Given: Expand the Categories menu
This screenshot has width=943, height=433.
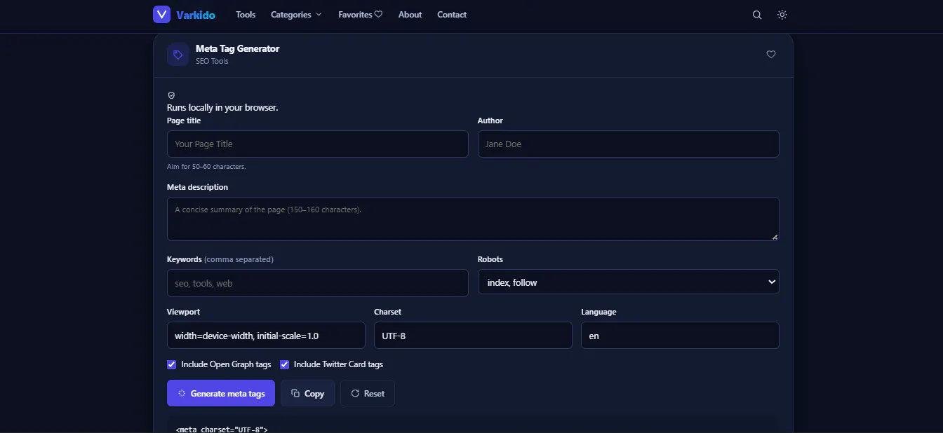Looking at the screenshot, I should coord(296,15).
